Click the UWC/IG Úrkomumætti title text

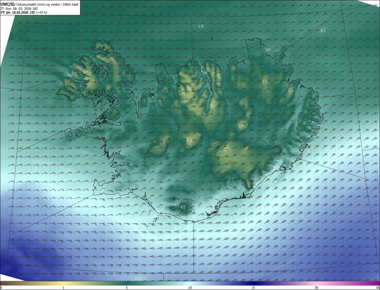click(x=40, y=4)
